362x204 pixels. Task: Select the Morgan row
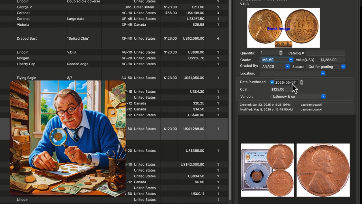click(114, 58)
